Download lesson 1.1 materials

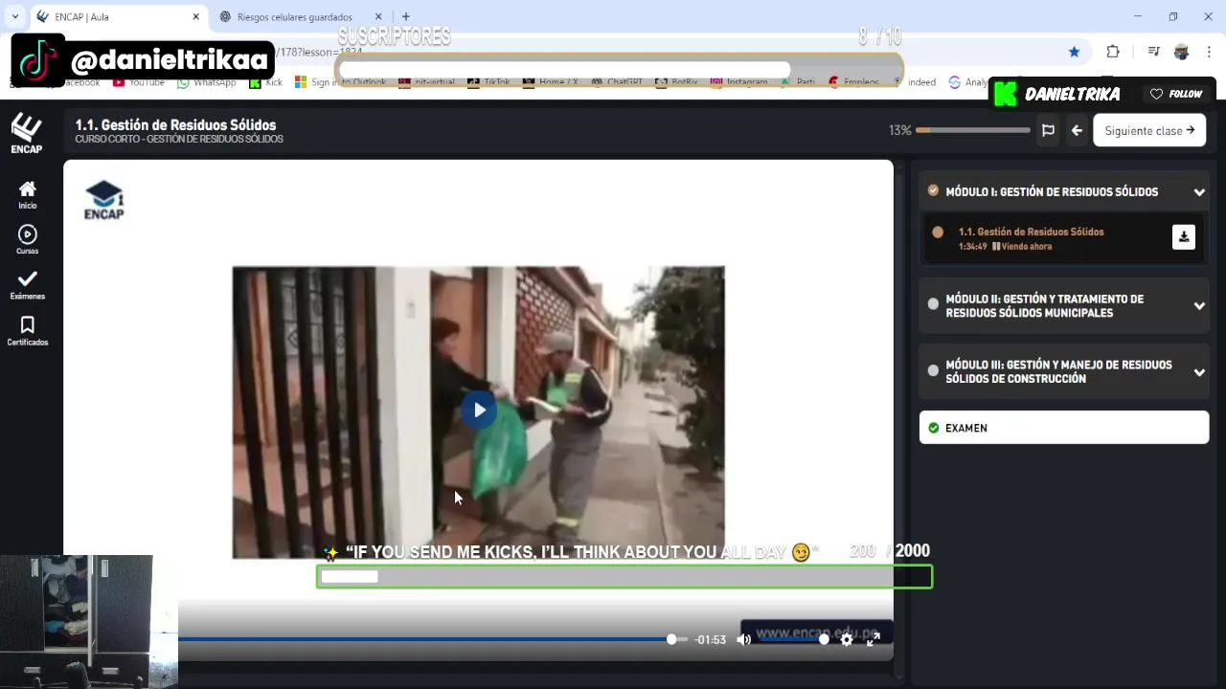click(x=1184, y=237)
